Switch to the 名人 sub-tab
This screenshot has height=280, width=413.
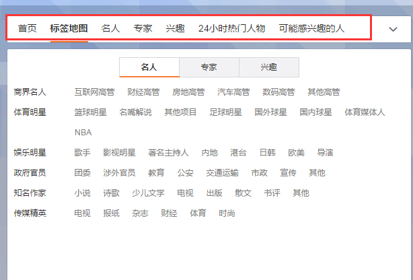tap(149, 67)
